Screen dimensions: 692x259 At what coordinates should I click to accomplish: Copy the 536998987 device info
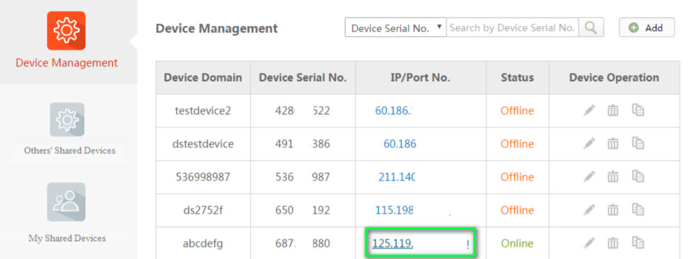(x=638, y=177)
